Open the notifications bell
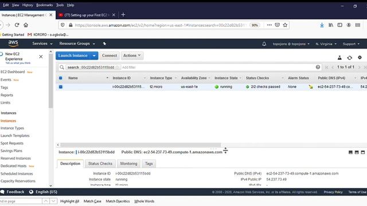Viewport: 367px width, 206px height. pyautogui.click(x=264, y=43)
